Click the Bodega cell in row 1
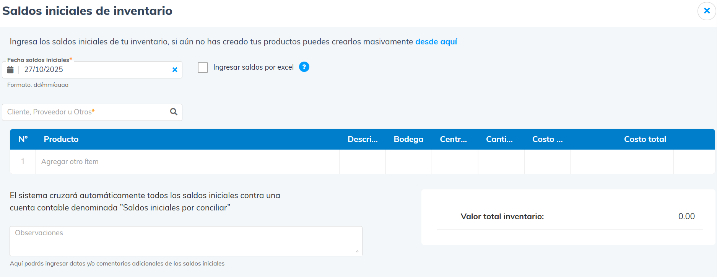Screen dimensions: 717x277 (x=408, y=162)
